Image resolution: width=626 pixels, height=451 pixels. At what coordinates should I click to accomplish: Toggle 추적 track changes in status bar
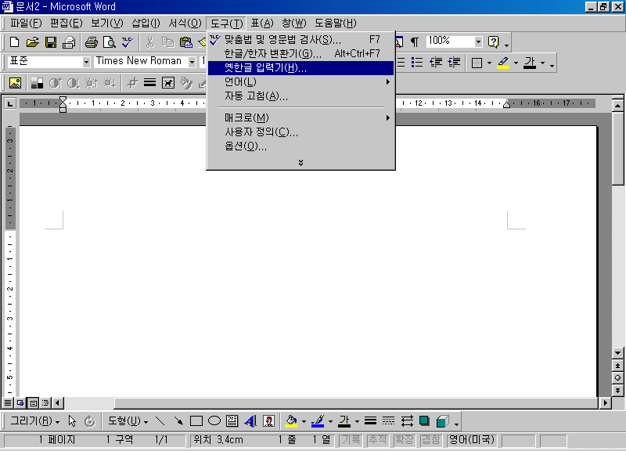[x=377, y=440]
